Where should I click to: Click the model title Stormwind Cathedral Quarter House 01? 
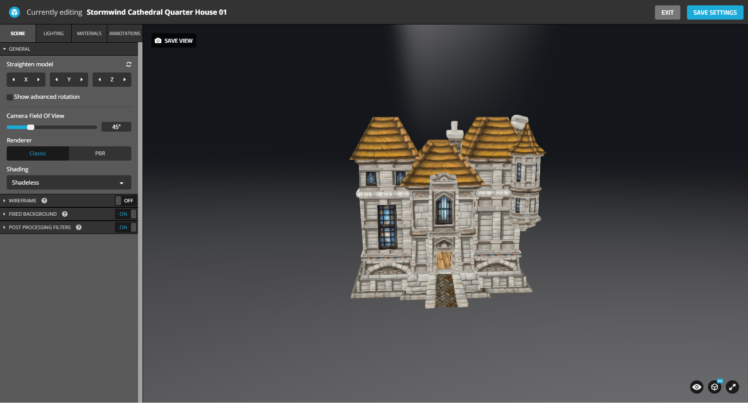click(x=157, y=12)
